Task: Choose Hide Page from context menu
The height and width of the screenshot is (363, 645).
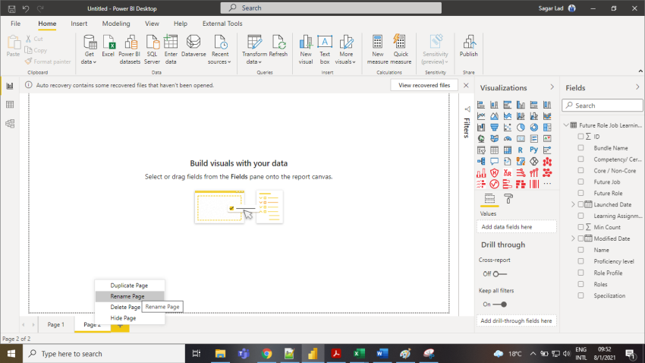Action: click(x=130, y=318)
